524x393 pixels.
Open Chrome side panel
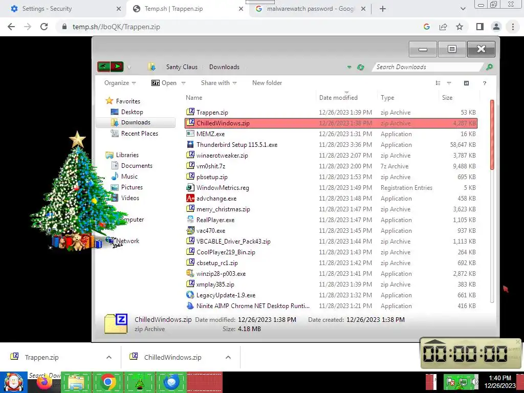(480, 27)
